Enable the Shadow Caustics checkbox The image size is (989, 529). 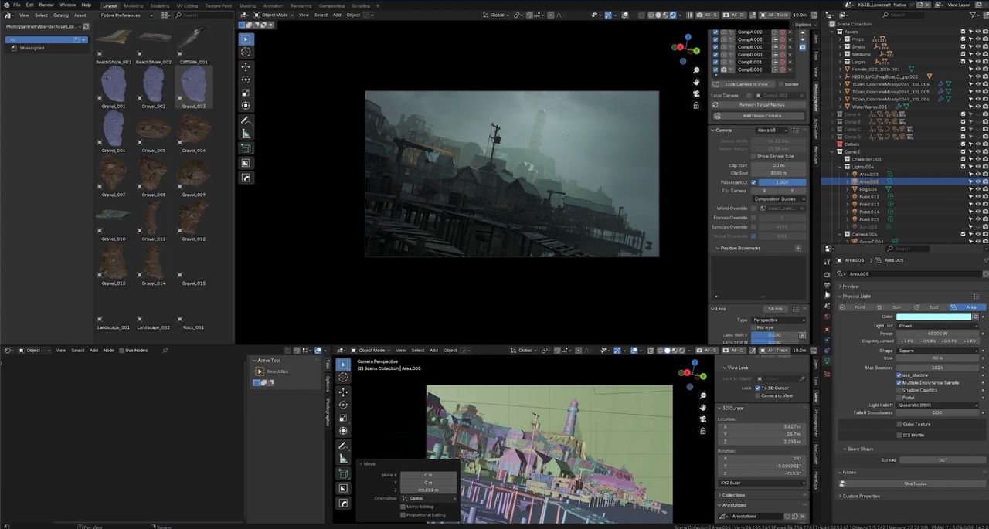899,390
